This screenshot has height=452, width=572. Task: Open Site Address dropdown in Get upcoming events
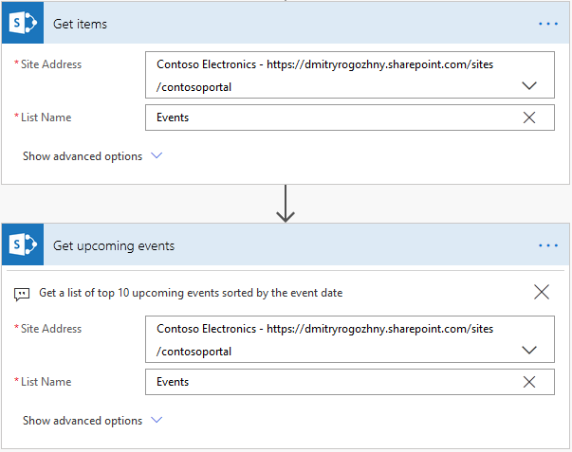529,350
